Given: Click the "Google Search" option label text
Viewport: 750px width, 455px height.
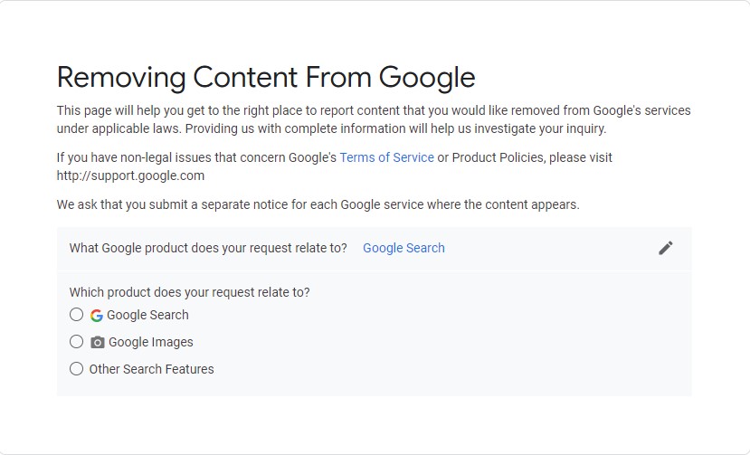Looking at the screenshot, I should click(147, 316).
